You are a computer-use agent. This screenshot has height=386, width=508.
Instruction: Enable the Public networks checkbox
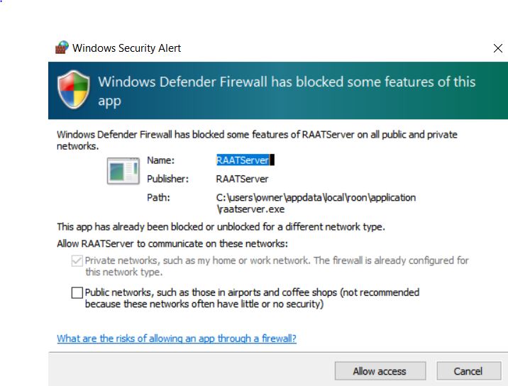click(77, 292)
